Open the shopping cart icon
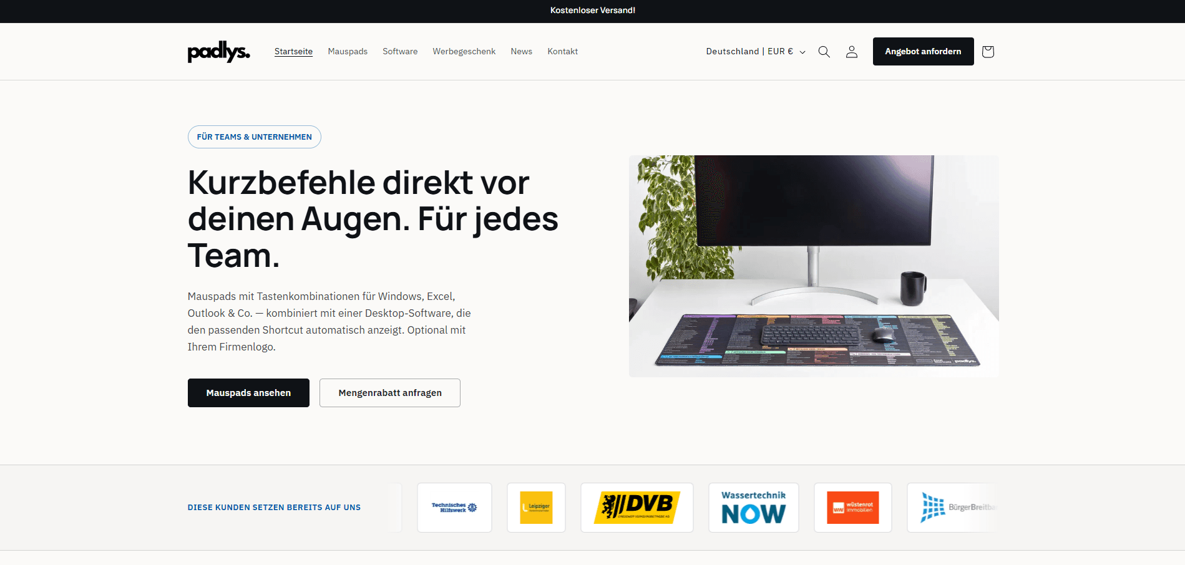Image resolution: width=1185 pixels, height=565 pixels. coord(988,52)
